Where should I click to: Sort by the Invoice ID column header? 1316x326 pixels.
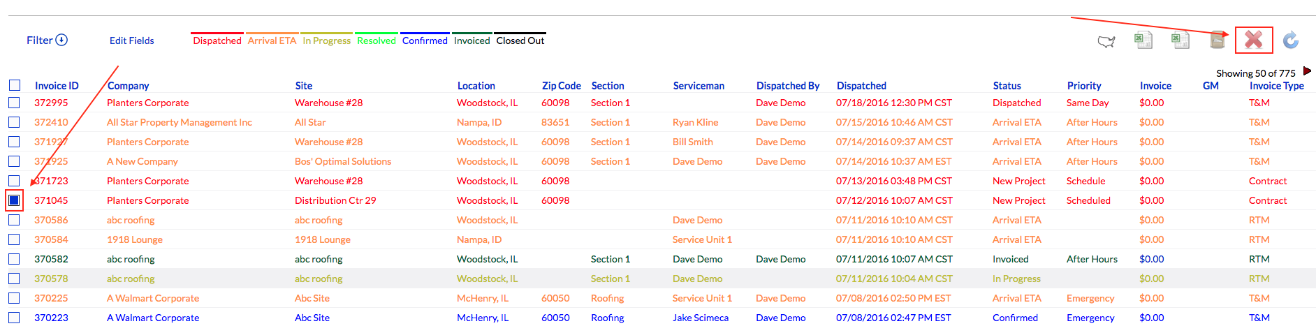point(57,86)
